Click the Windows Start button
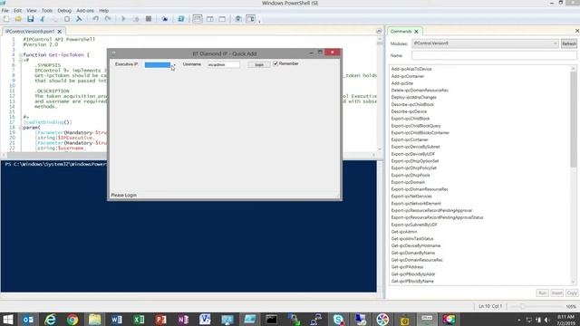580x326 pixels. click(x=8, y=320)
